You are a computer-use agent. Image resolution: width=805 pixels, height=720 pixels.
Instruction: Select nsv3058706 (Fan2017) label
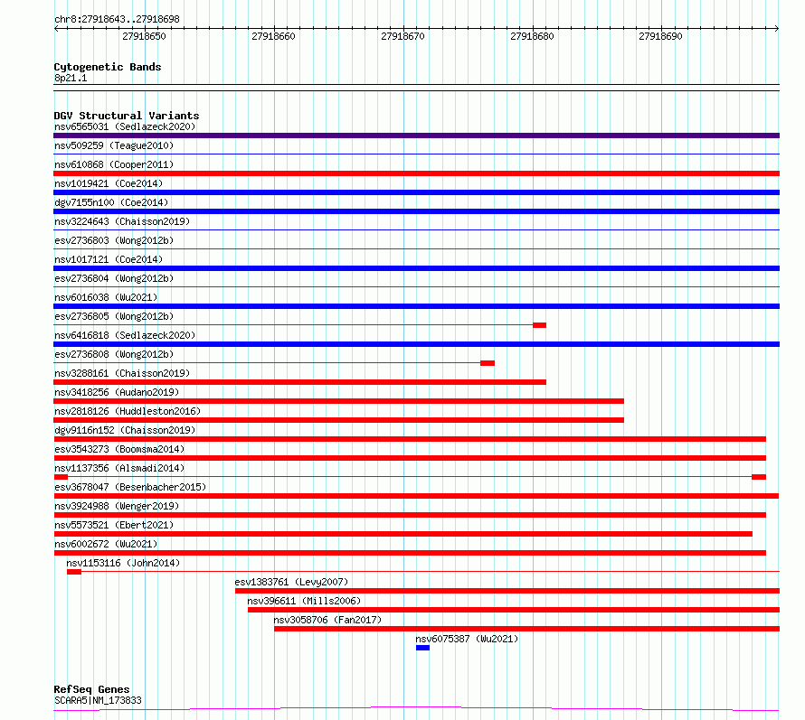[327, 620]
